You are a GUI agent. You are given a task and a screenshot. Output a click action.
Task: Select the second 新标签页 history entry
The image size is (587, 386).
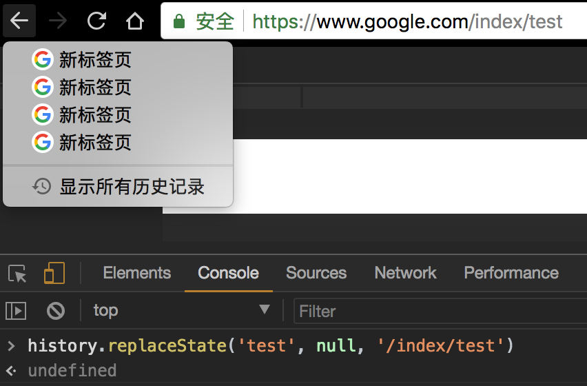pyautogui.click(x=94, y=88)
